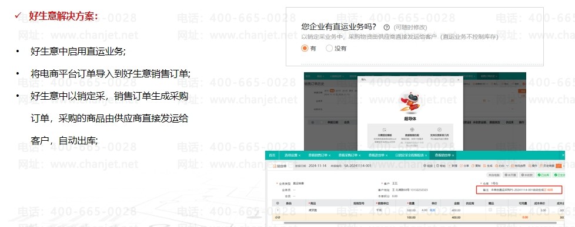Click the help question-mark icon beside 直运业务

tap(386, 27)
